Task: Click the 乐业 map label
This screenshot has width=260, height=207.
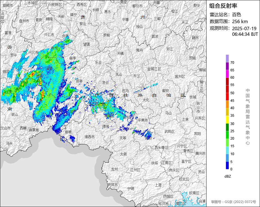Action: coord(98,62)
